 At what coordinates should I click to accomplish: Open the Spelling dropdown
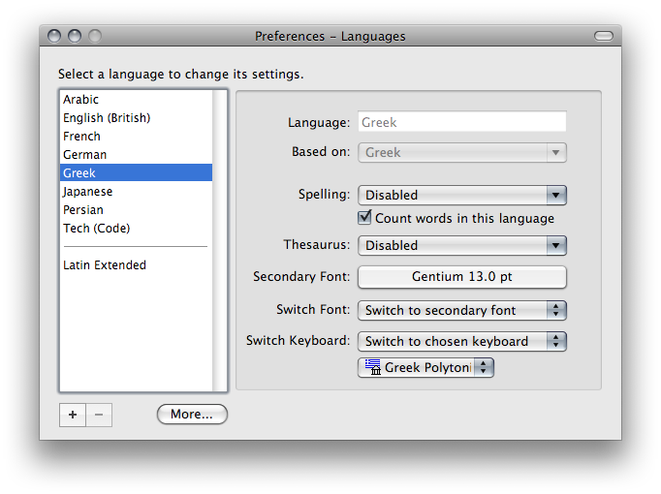click(x=461, y=195)
